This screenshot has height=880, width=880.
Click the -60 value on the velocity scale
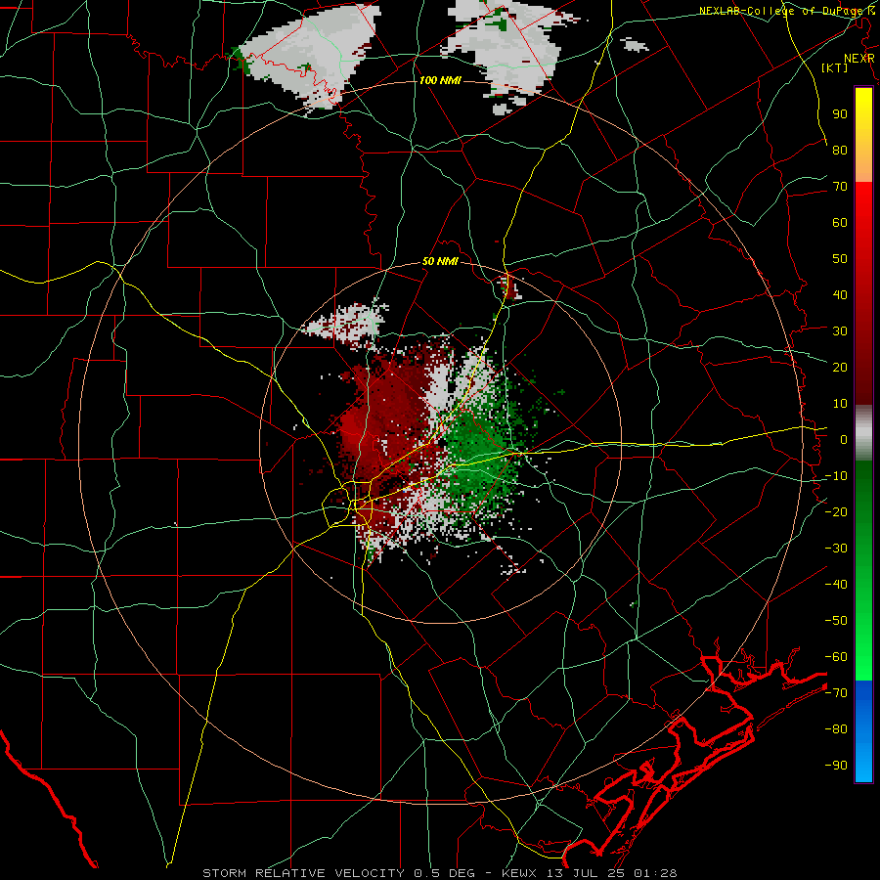[836, 657]
